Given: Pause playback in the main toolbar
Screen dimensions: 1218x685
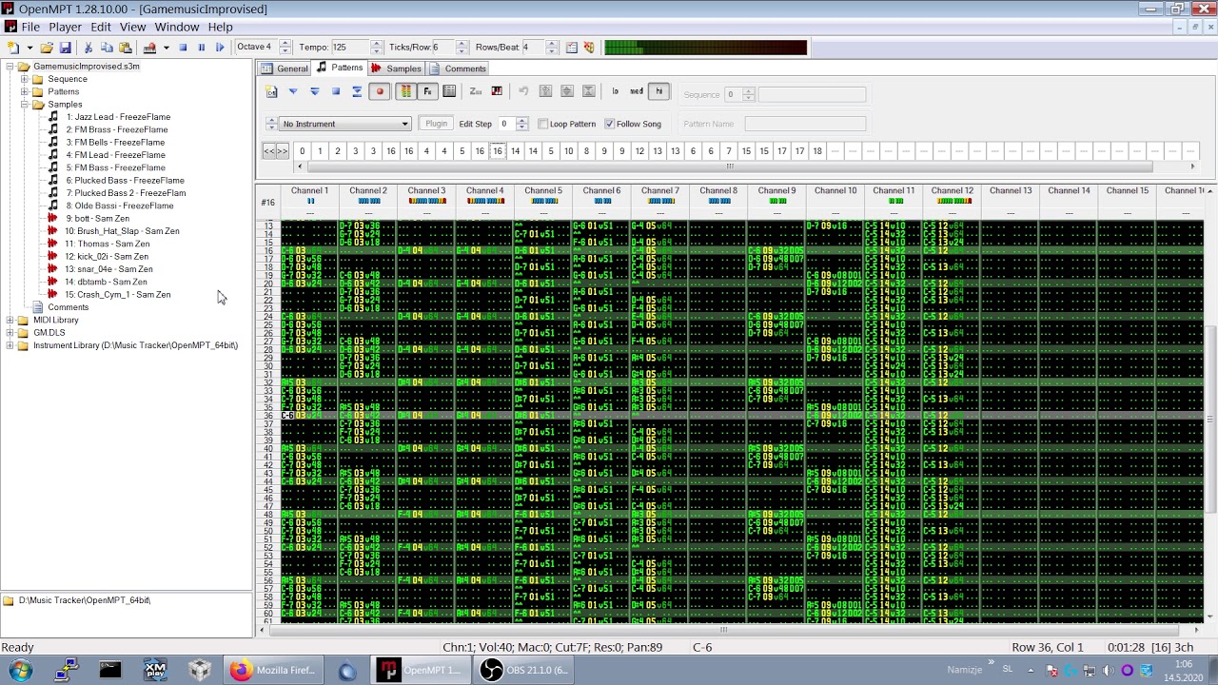Looking at the screenshot, I should point(201,48).
